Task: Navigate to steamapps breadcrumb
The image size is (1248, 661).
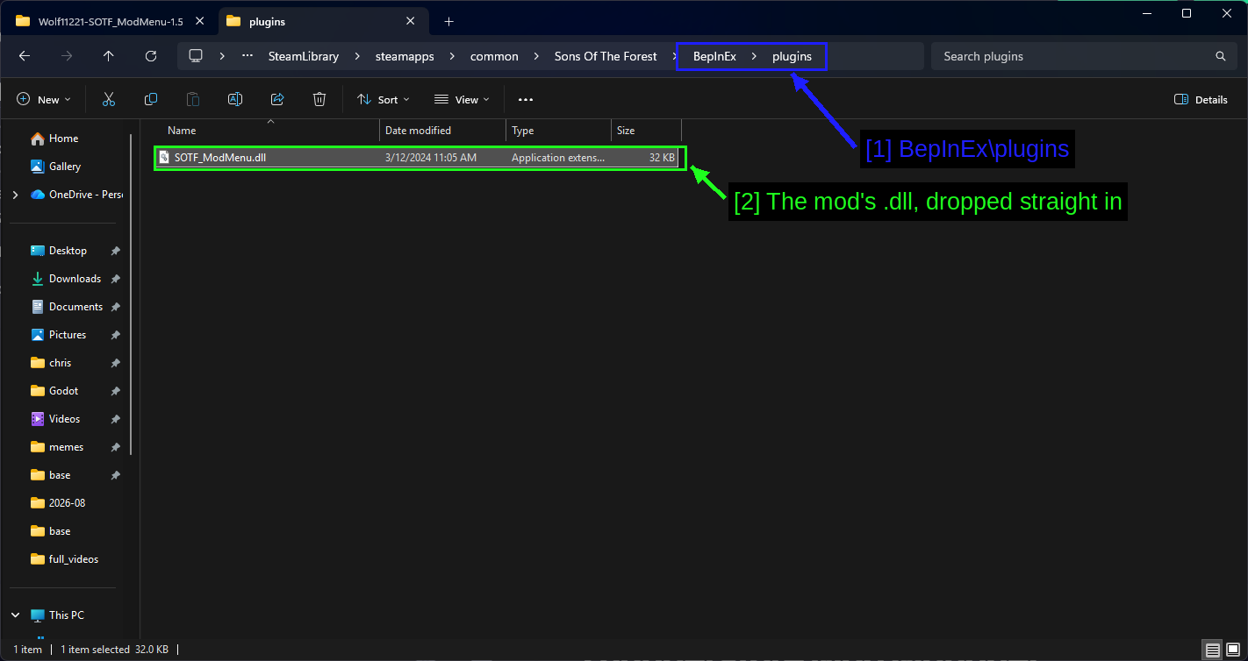Action: (405, 56)
